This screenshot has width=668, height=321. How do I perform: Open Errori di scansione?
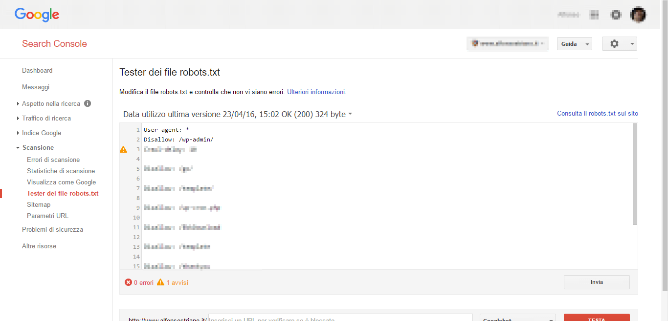(53, 160)
